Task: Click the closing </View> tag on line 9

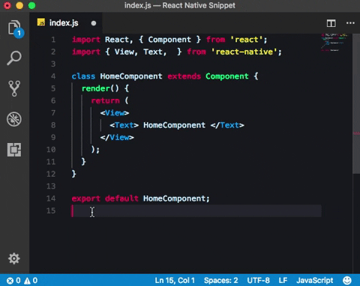Action: point(117,138)
